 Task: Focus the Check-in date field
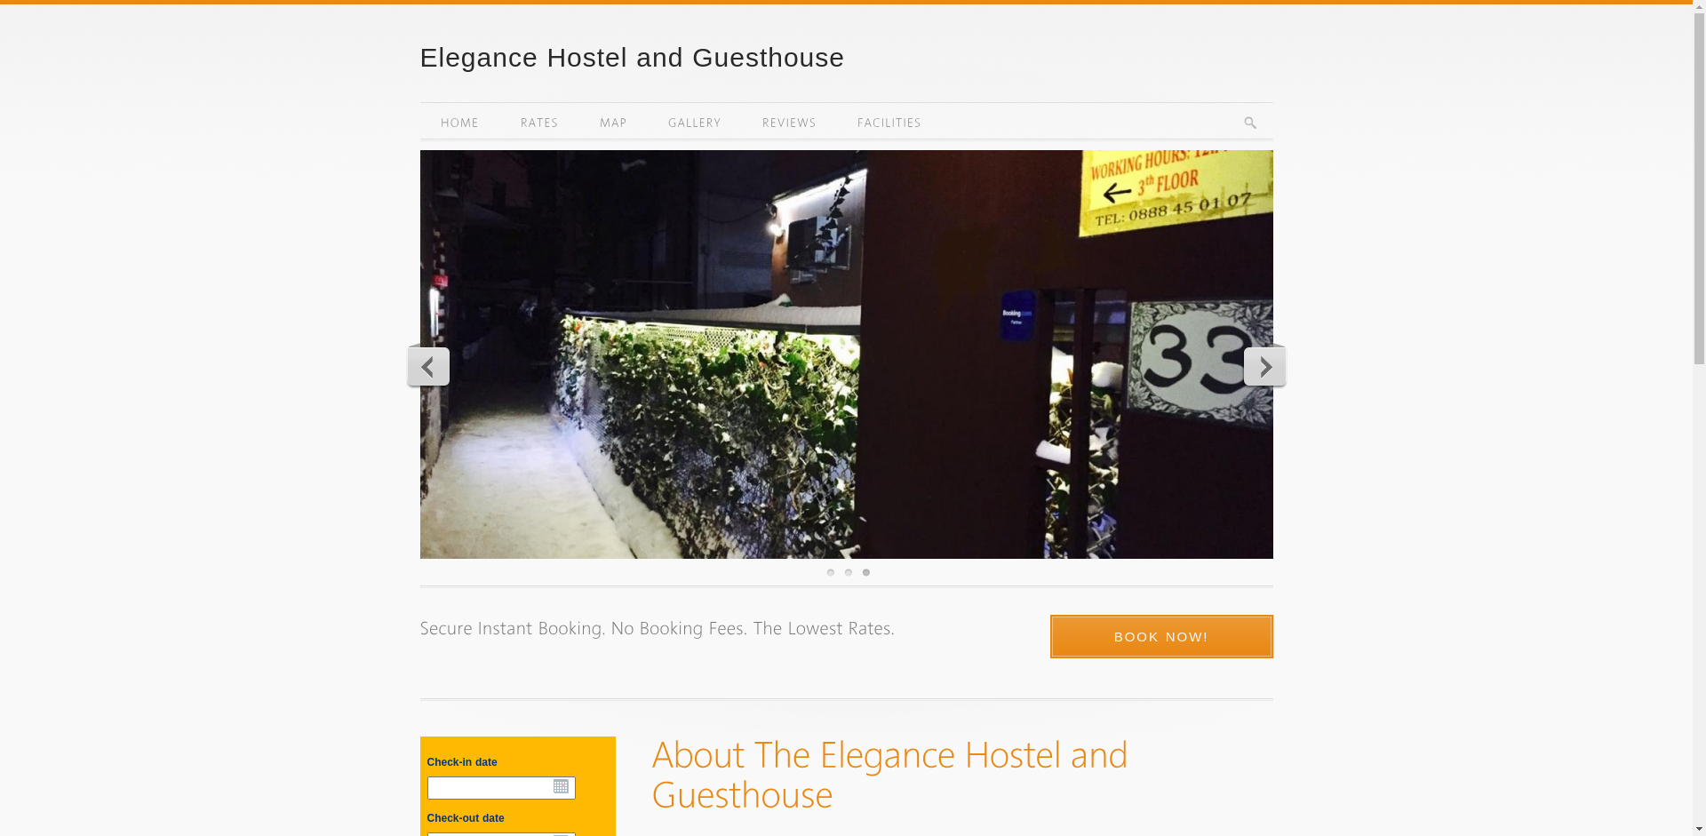(501, 788)
